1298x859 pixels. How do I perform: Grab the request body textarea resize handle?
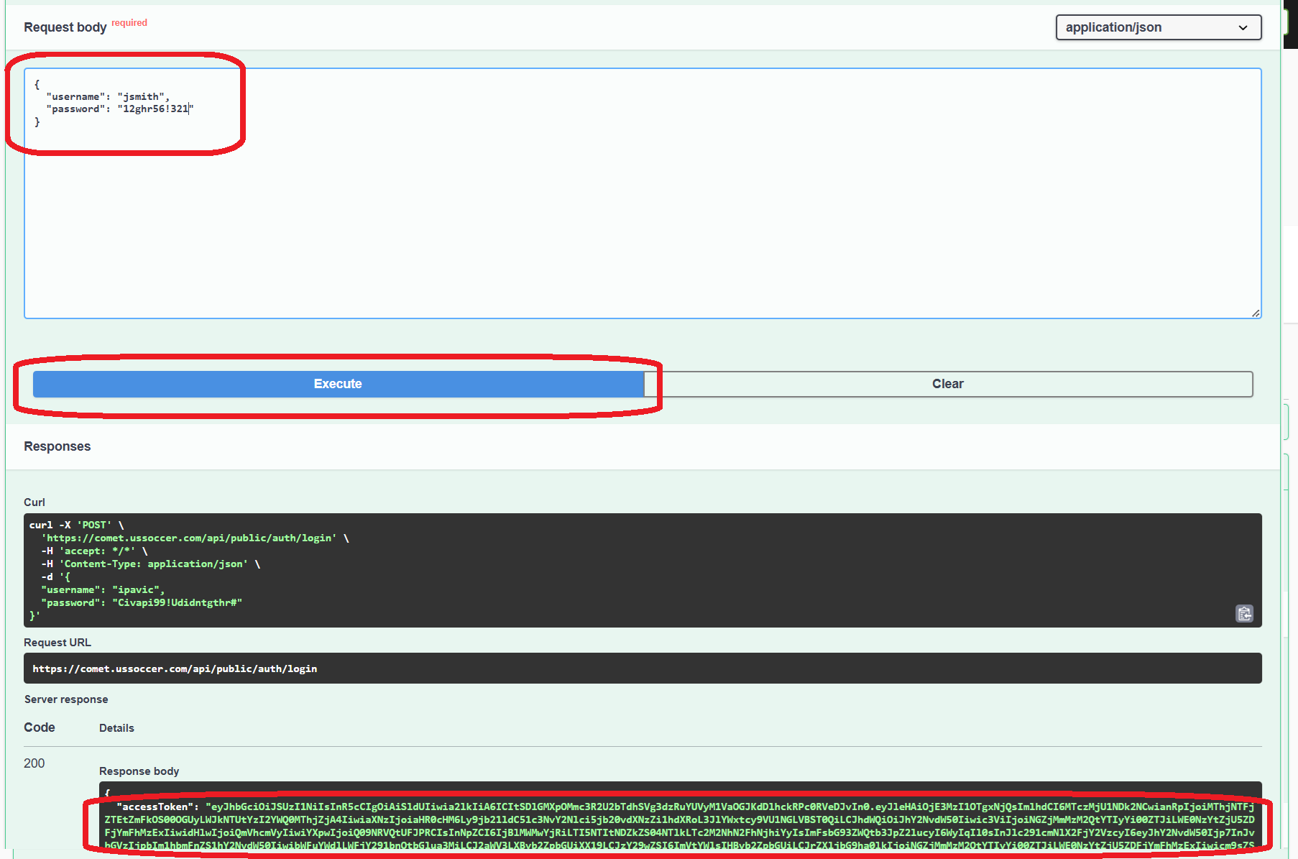pyautogui.click(x=1255, y=313)
